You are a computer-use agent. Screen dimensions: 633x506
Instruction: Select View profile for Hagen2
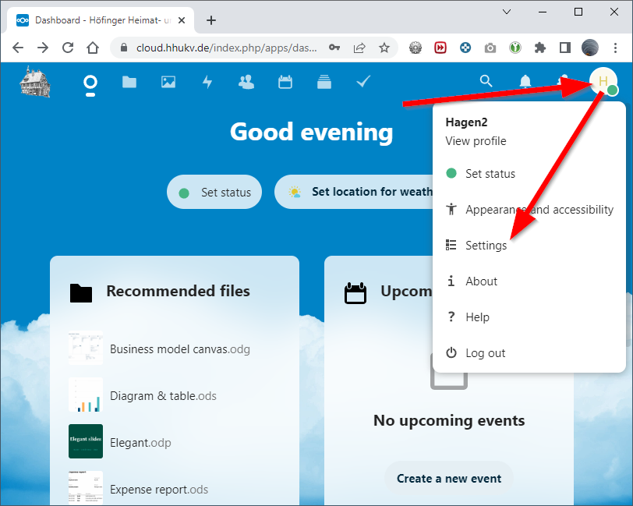[476, 141]
